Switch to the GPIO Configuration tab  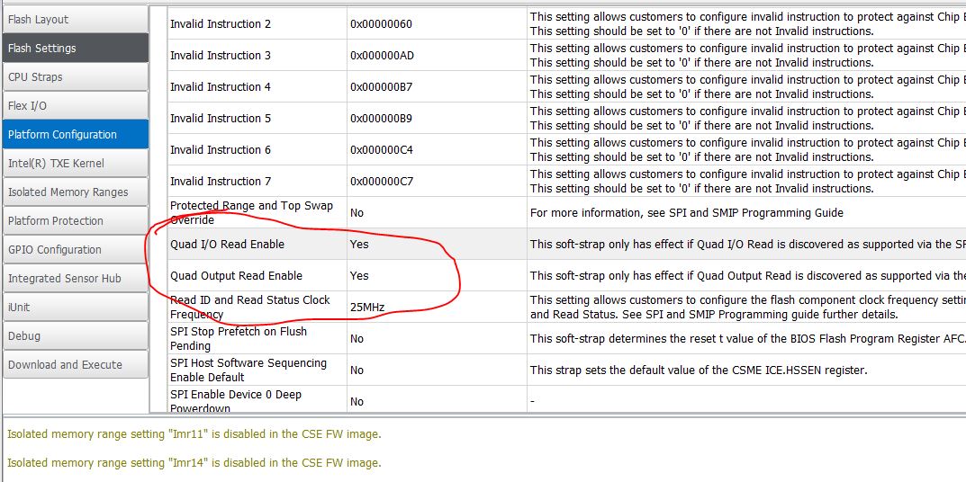coord(75,250)
